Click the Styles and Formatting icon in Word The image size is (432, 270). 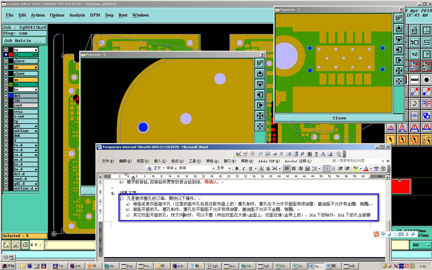149,169
